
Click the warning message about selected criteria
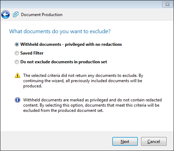coord(83,81)
